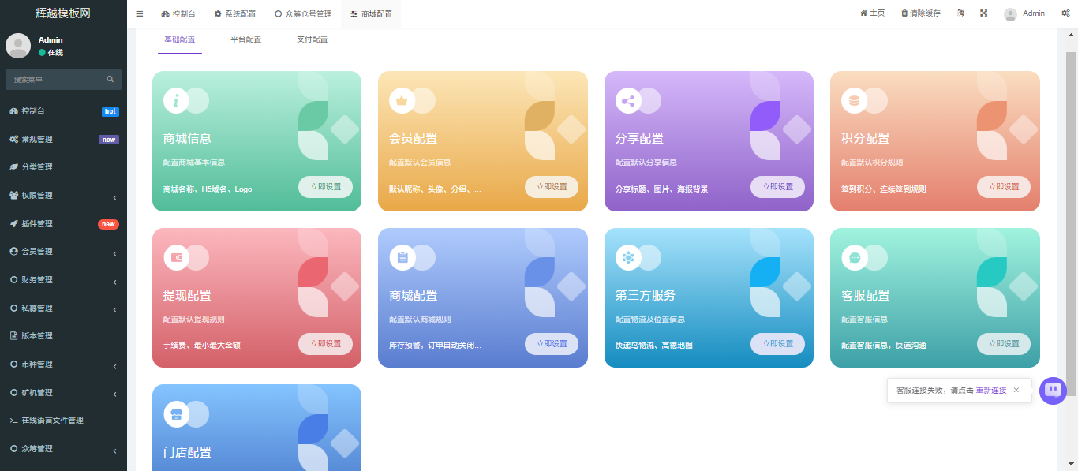The image size is (1078, 471).
Task: Switch to the 支付配置 tab
Action: pos(312,39)
